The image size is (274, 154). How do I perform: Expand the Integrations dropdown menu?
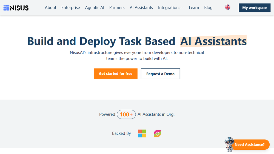click(x=171, y=8)
